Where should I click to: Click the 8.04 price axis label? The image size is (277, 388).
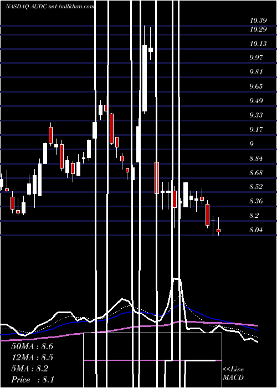tap(257, 229)
